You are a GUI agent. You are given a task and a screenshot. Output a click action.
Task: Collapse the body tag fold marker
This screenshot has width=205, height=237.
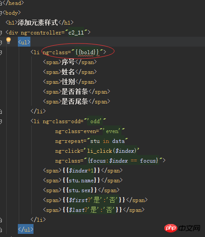[1, 13]
